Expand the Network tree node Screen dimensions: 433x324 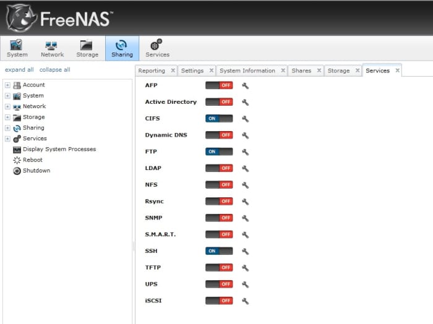[x=7, y=106]
